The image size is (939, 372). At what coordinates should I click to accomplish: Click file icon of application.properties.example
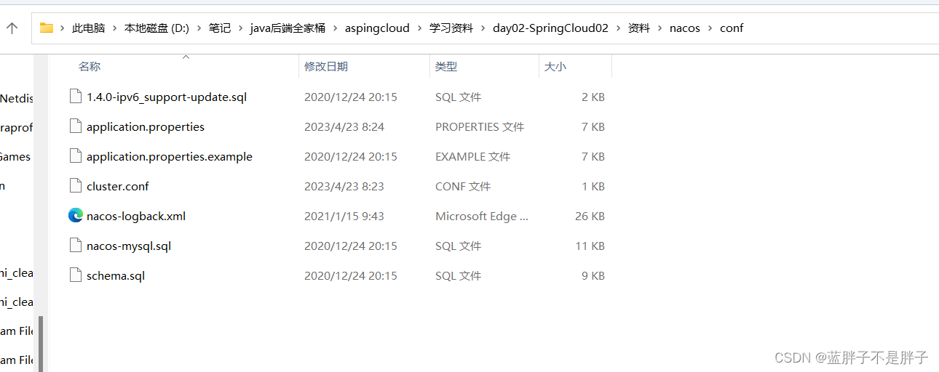coord(75,156)
